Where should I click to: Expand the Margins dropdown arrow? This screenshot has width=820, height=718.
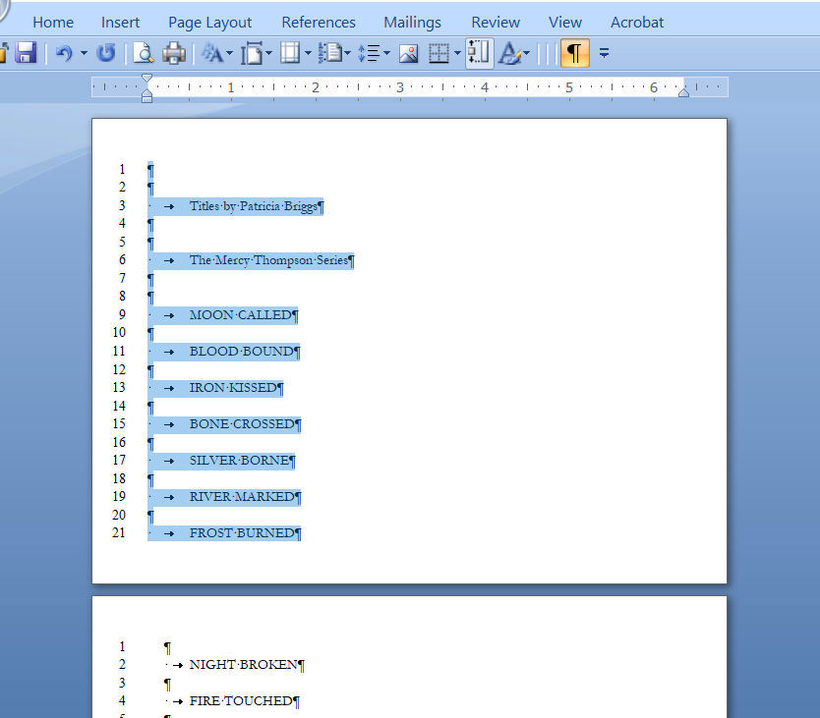(308, 53)
